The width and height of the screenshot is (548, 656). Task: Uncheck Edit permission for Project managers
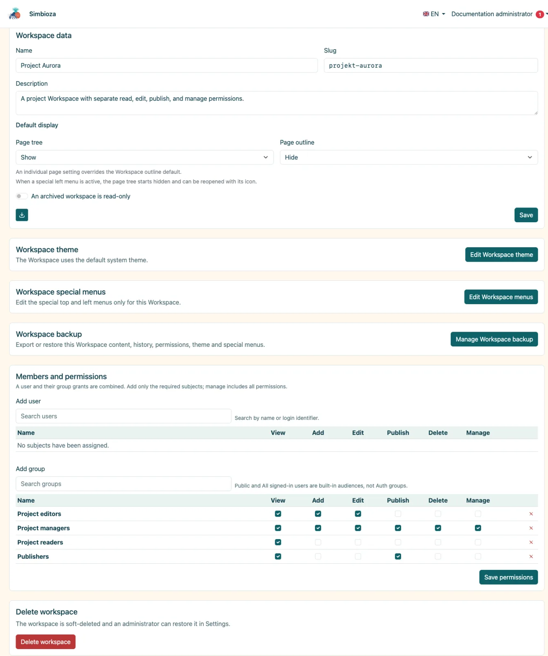point(358,528)
